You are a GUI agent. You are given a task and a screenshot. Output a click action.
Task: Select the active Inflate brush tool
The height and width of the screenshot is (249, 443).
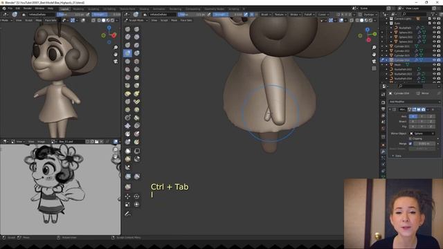coord(127,53)
